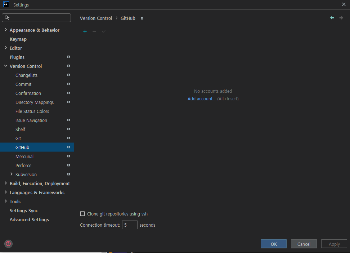This screenshot has height=253, width=350.
Task: Close the Settings dialog
Action: [344, 4]
